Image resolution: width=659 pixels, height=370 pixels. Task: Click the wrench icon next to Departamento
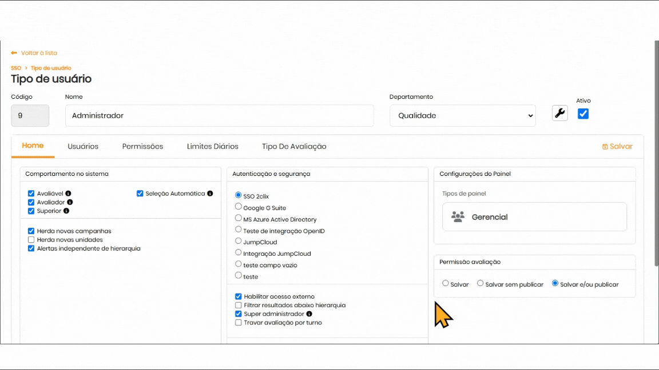pyautogui.click(x=560, y=113)
